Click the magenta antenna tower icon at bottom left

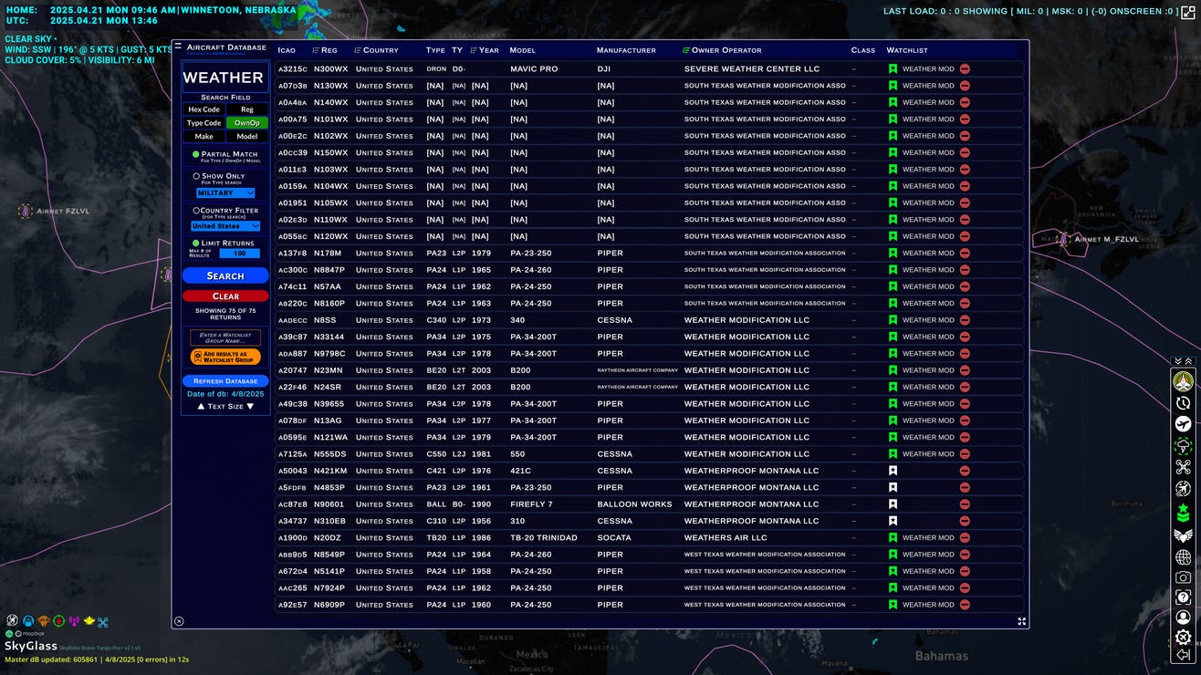click(x=74, y=621)
